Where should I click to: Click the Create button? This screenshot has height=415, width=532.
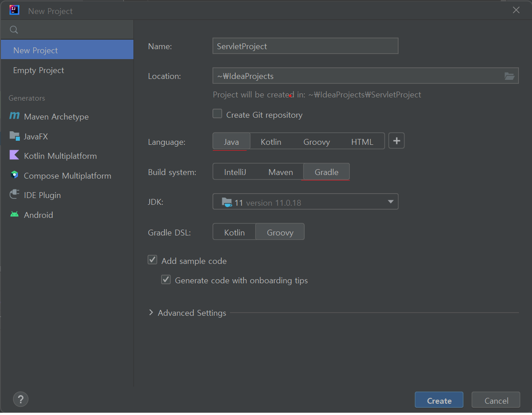tap(439, 401)
